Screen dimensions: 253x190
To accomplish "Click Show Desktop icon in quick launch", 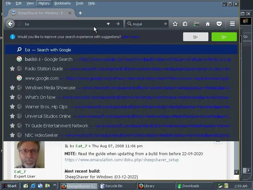I will [x=26, y=186].
